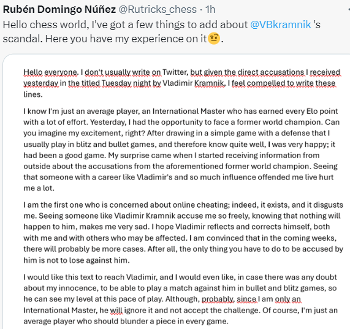
Task: Click the line 'him is not to lose against him.'
Action: click(x=77, y=260)
